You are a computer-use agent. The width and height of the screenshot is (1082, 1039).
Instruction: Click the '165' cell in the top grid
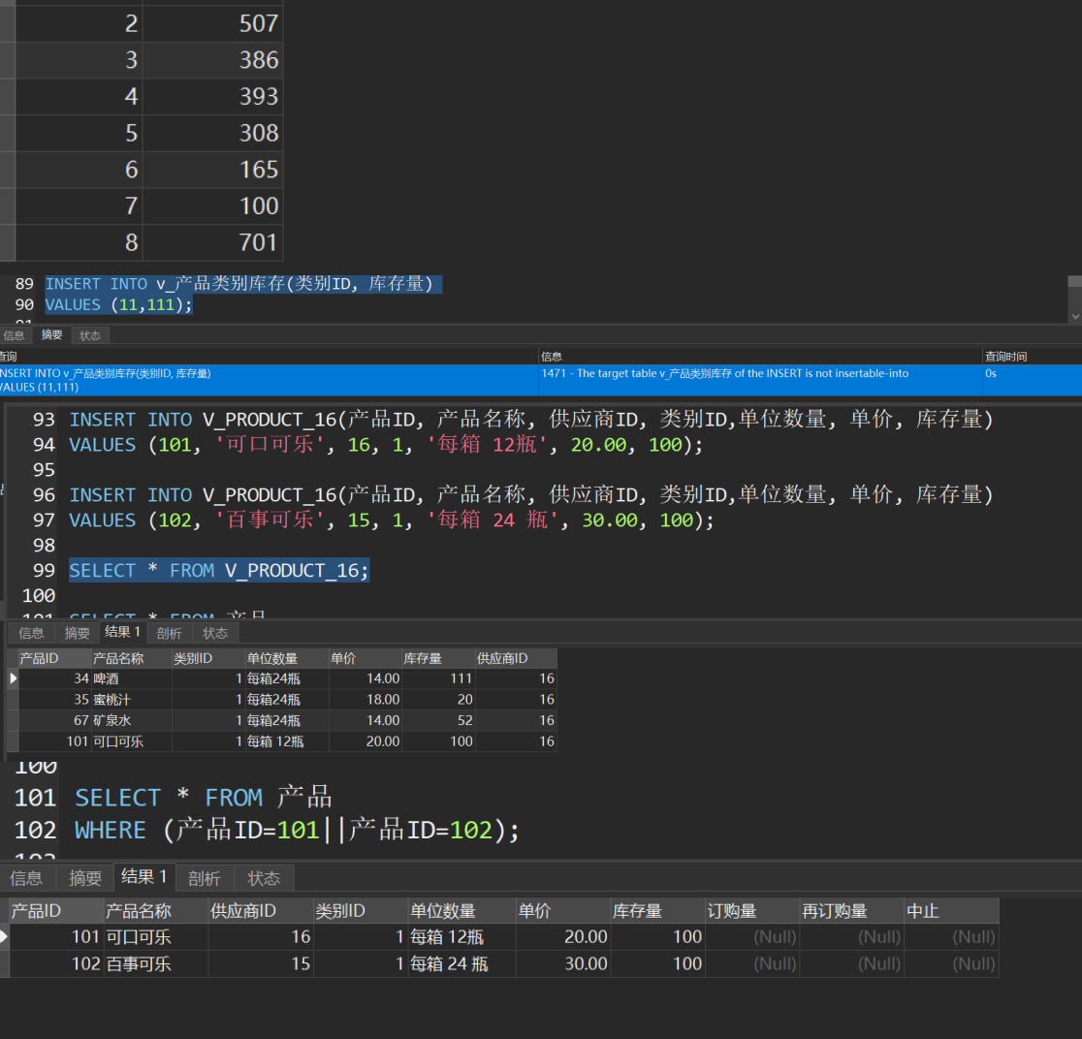pos(212,170)
